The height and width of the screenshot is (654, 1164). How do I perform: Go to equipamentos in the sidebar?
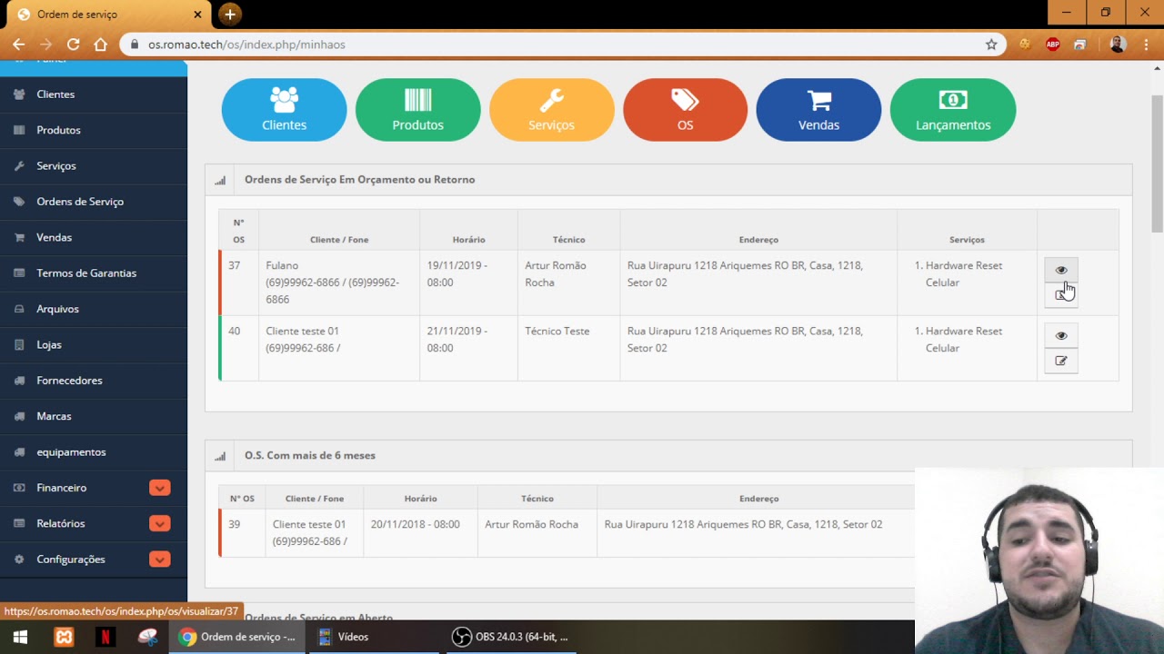click(x=93, y=452)
